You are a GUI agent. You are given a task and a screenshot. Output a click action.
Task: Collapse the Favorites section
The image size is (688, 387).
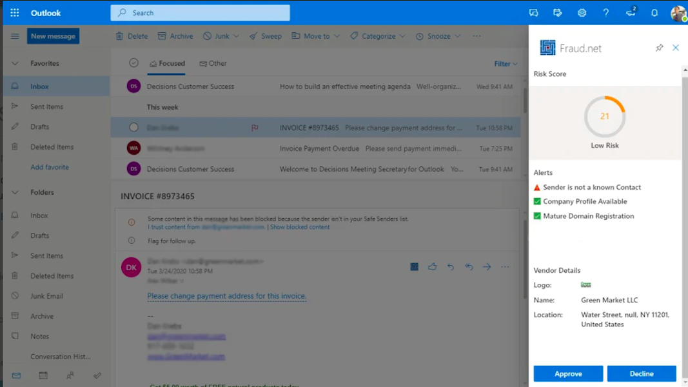[x=15, y=63]
